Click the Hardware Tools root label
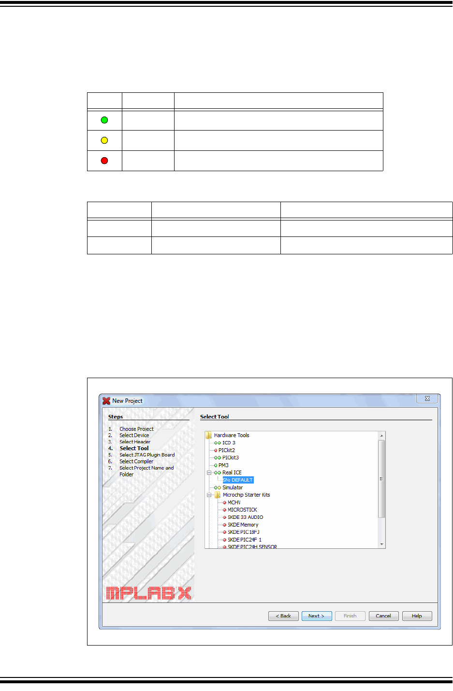This screenshot has width=453, height=691. 232,435
